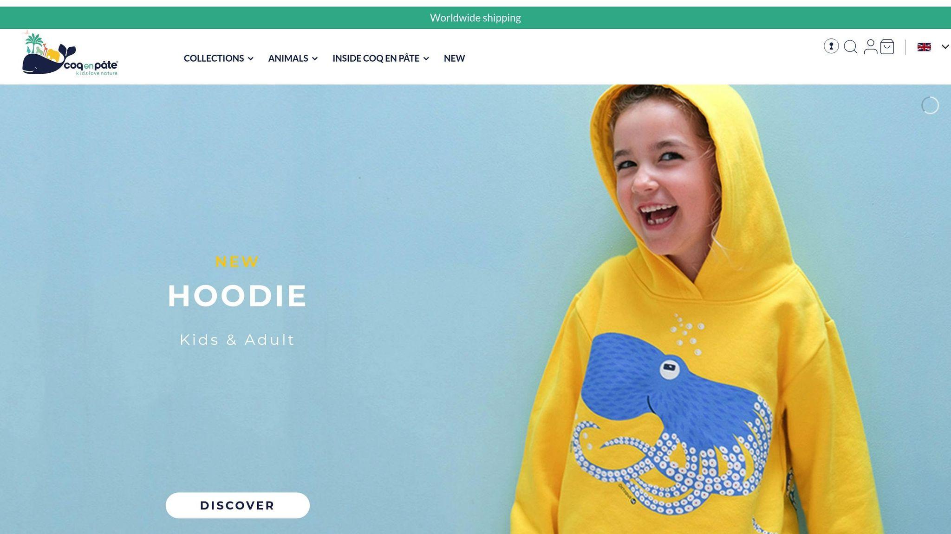The image size is (951, 534).
Task: Expand the Inside Coq en Pâte chevron
Action: (x=426, y=59)
